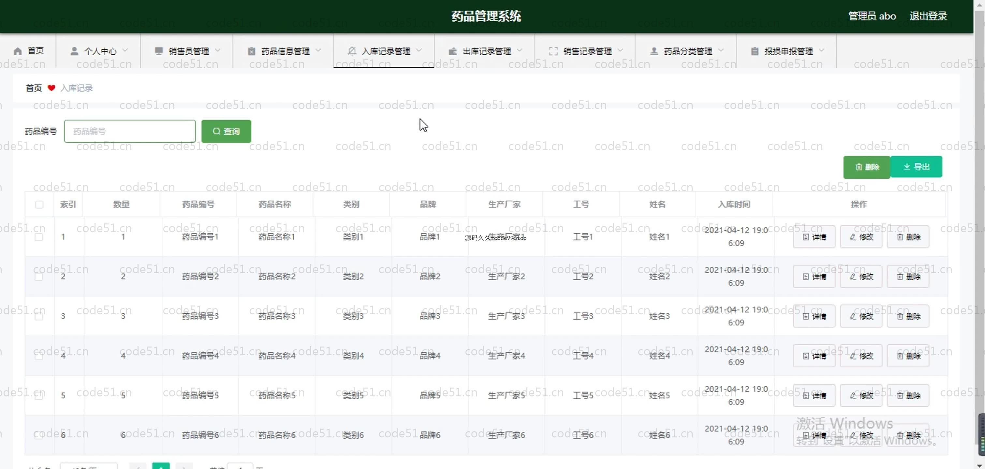Click the icon beside 出库记录管理
985x469 pixels.
(x=453, y=51)
